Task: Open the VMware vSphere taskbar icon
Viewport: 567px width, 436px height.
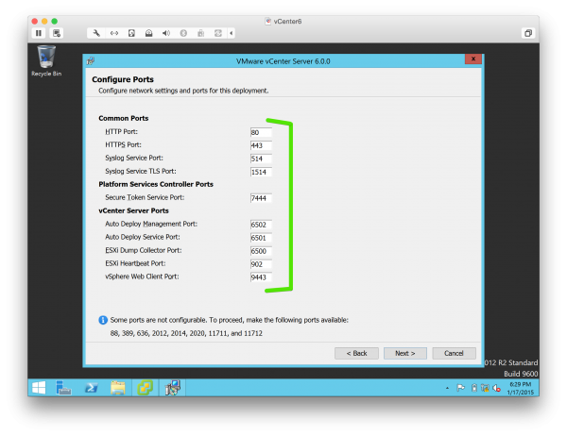Action: pos(145,388)
